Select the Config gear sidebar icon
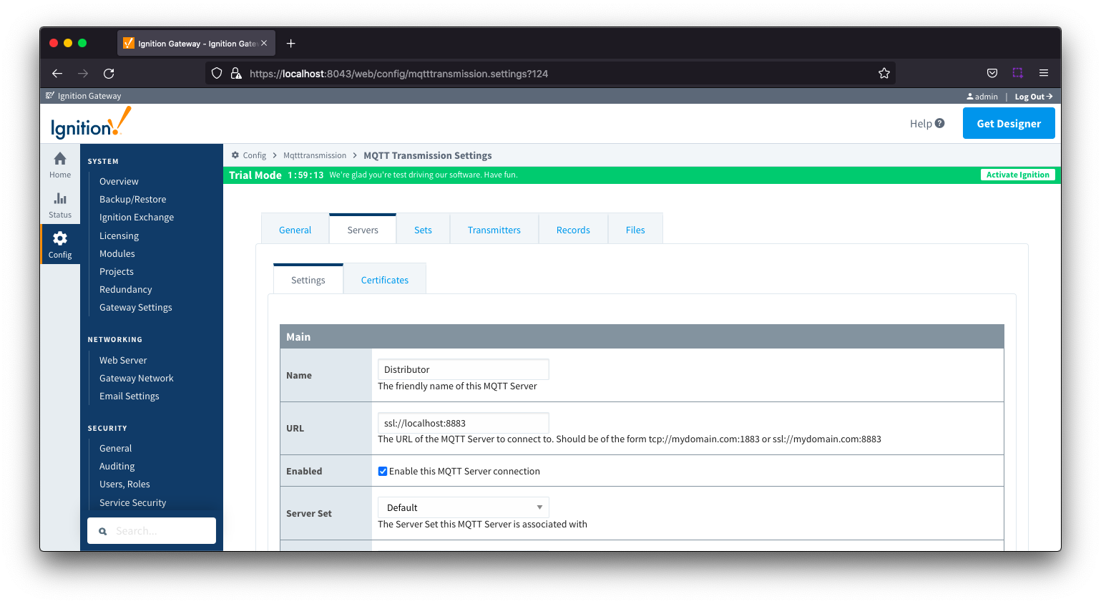Viewport: 1101px width, 604px height. coord(60,245)
